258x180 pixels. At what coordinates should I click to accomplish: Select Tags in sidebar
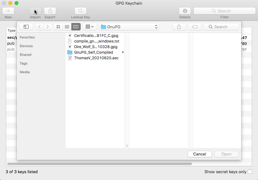tap(24, 63)
